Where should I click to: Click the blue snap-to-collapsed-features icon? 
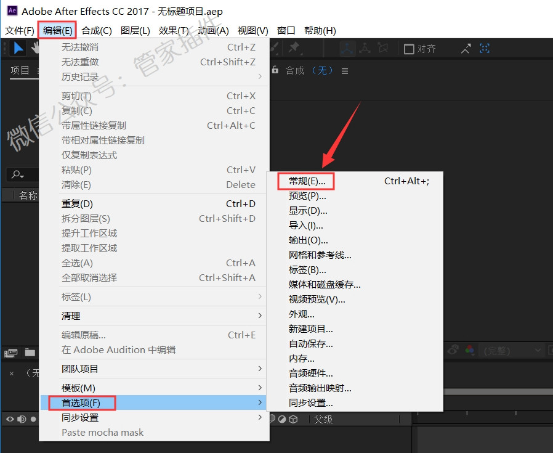(x=485, y=48)
